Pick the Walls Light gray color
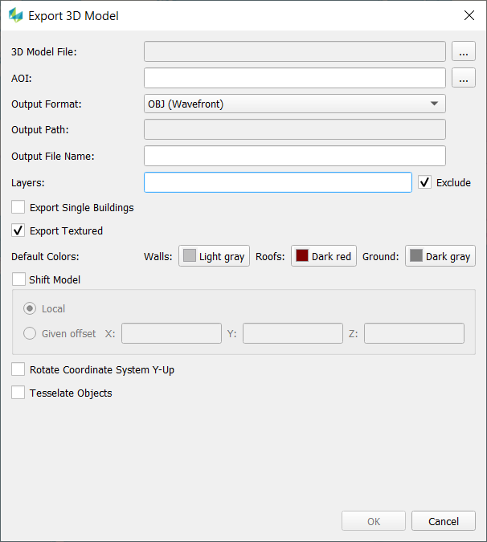 (214, 256)
